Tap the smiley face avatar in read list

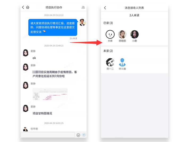pyautogui.click(x=110, y=34)
